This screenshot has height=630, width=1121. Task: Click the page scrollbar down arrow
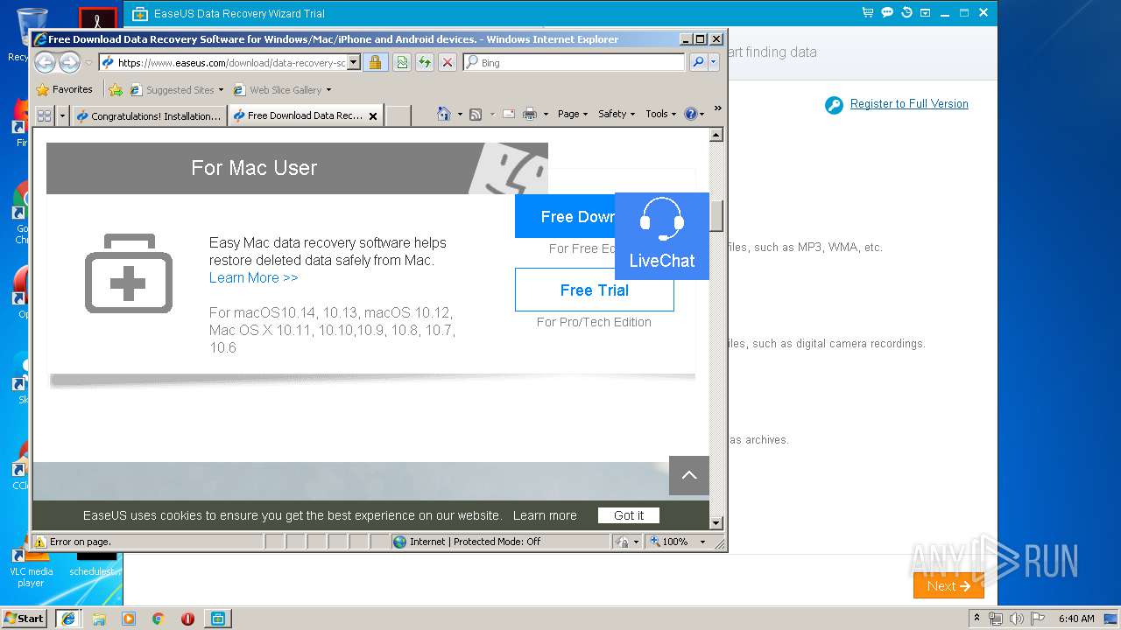point(716,523)
